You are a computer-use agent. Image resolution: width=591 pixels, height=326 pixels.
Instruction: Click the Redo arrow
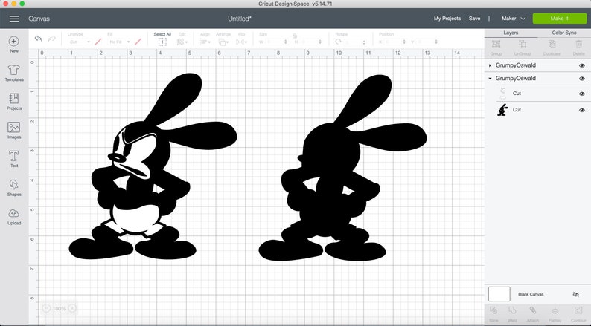point(52,39)
